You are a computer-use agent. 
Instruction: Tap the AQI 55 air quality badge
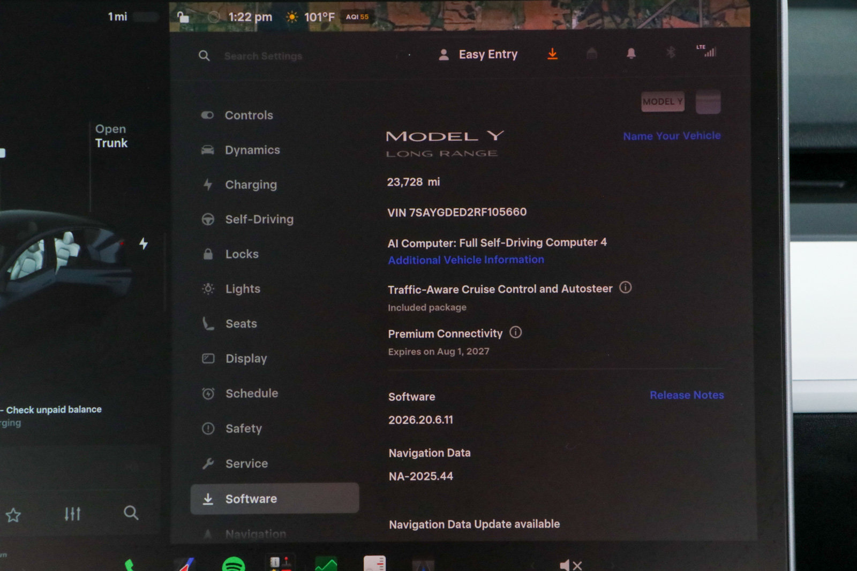click(x=357, y=17)
